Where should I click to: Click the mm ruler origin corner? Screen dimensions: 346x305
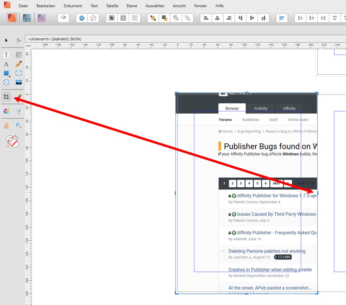pyautogui.click(x=28, y=46)
